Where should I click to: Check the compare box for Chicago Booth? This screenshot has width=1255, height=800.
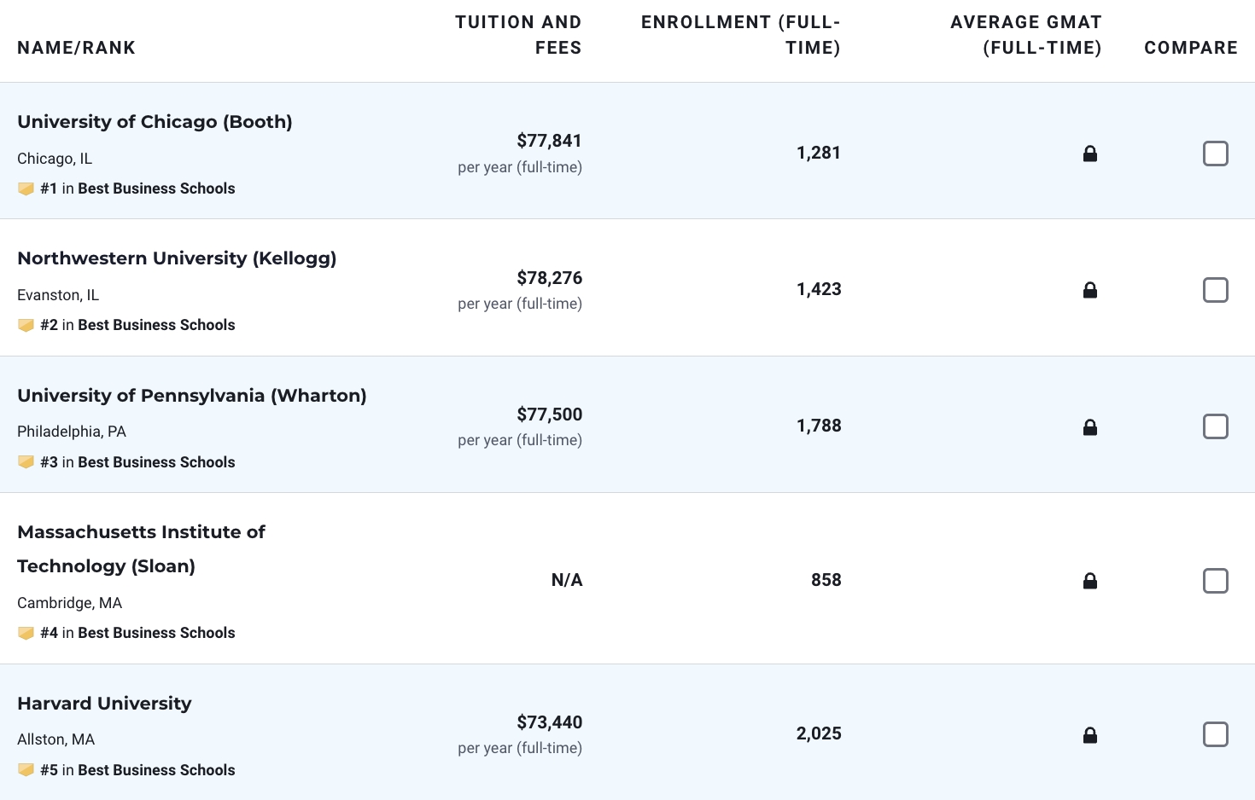click(1215, 154)
